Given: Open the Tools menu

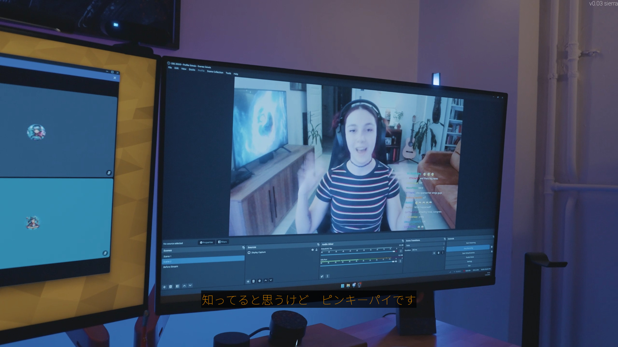Looking at the screenshot, I should point(228,73).
